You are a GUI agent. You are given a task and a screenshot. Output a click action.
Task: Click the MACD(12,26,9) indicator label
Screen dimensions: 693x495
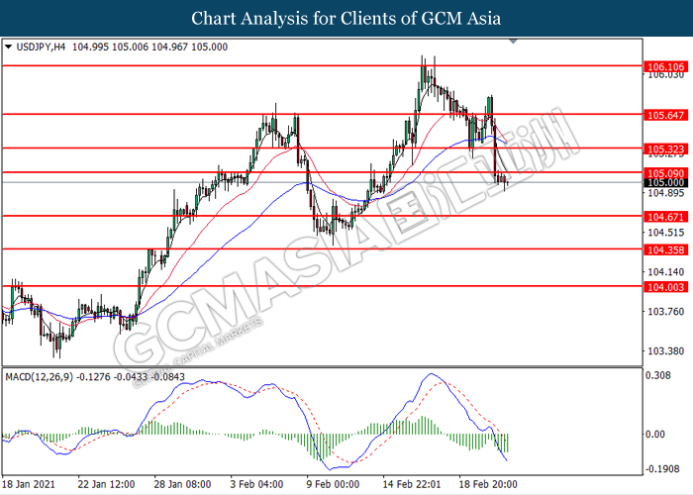[40, 377]
